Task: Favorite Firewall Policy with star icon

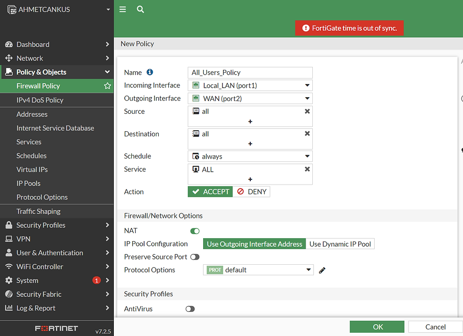Action: tap(108, 86)
